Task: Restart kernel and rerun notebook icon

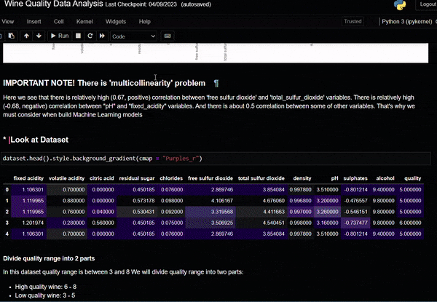Action: click(102, 35)
